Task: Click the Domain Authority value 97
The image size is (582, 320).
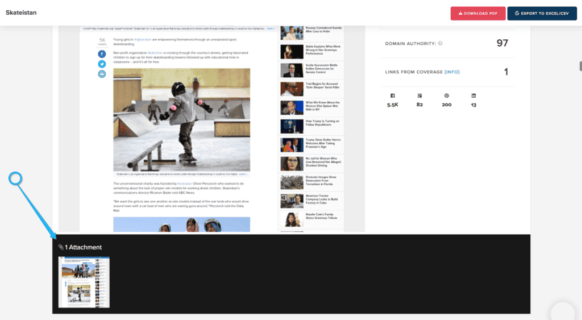Action: (502, 43)
